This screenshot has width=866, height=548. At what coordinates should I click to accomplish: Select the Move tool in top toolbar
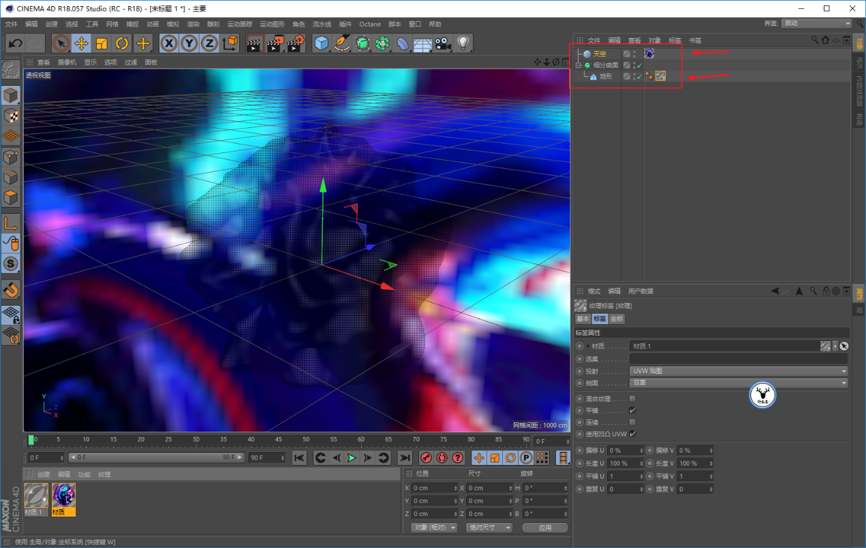[81, 44]
